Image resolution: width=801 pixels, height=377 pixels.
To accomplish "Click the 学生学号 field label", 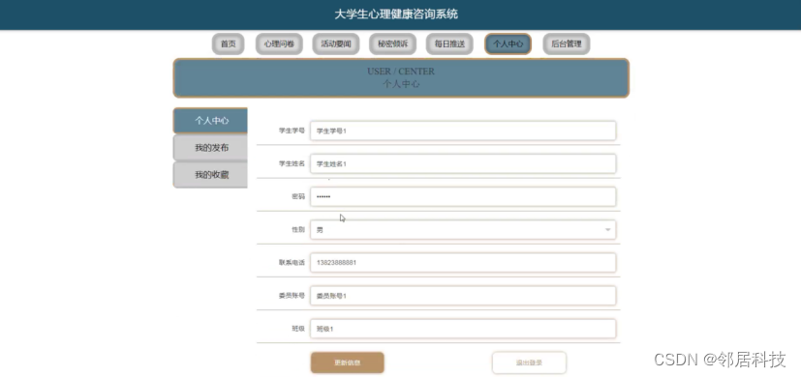I will point(292,130).
